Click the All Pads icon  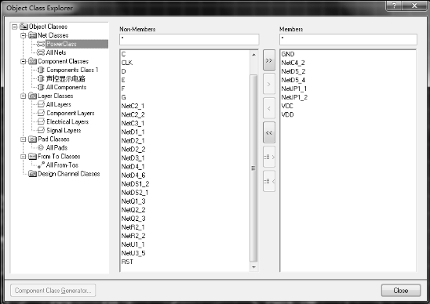[x=41, y=147]
